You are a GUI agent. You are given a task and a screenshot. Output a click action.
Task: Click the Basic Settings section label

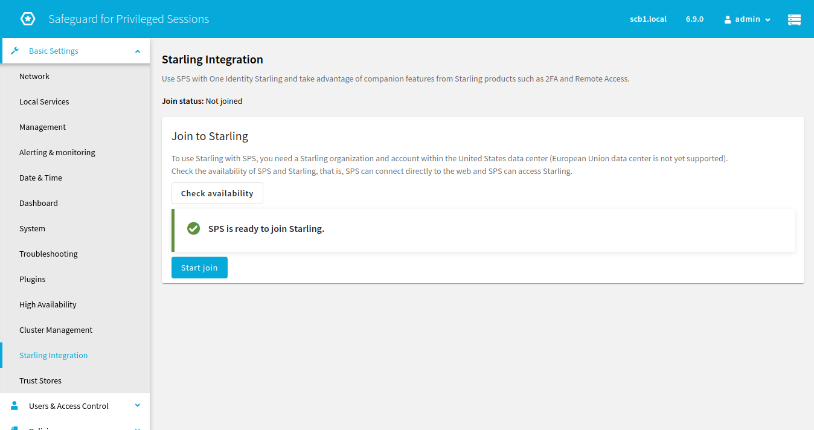[x=54, y=51]
